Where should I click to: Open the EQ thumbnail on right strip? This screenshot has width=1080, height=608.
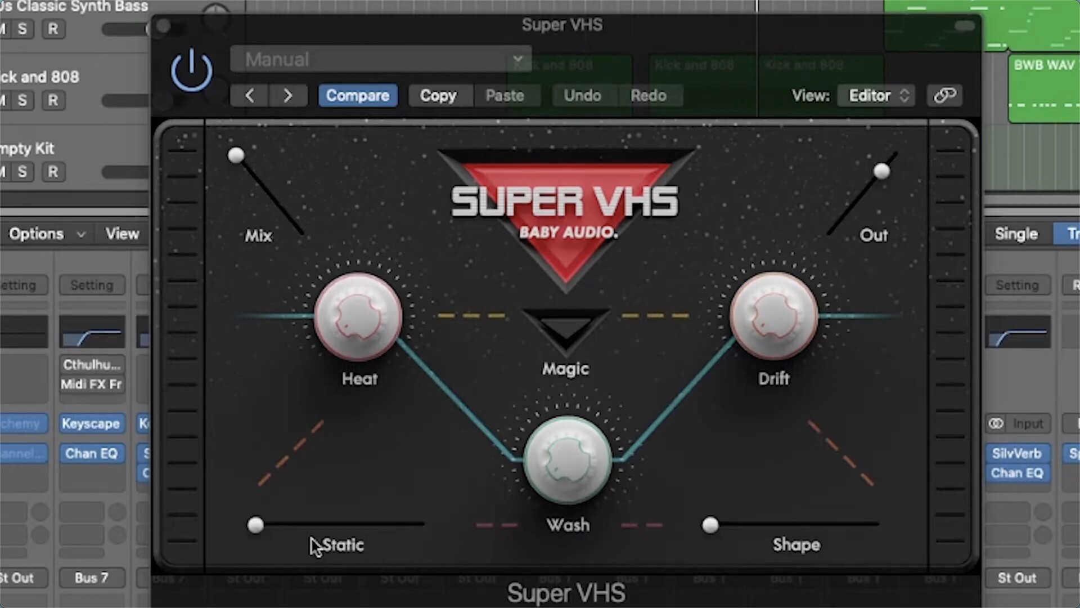tap(1018, 332)
